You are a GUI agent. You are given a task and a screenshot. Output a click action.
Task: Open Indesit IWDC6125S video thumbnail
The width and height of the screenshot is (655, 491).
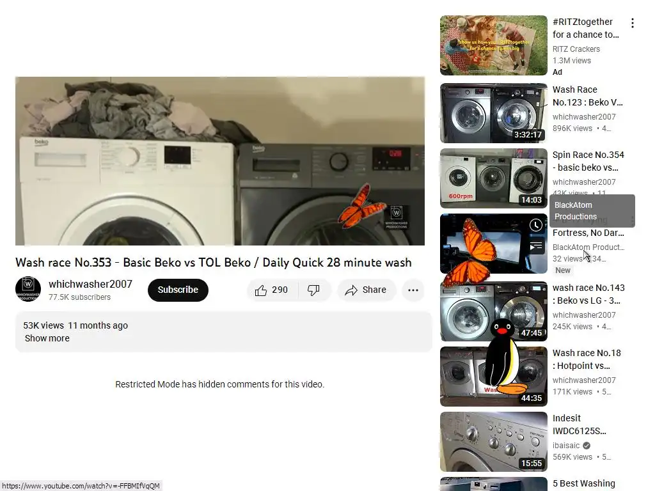(x=494, y=442)
